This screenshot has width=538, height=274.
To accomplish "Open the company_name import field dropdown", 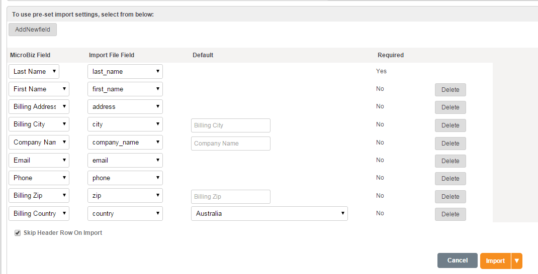I will click(x=125, y=143).
